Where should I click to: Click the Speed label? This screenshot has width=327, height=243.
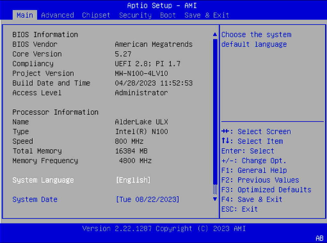coord(23,141)
